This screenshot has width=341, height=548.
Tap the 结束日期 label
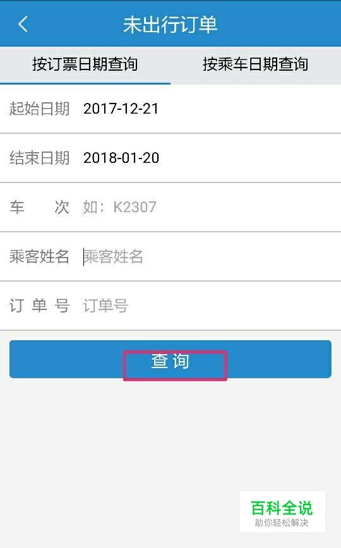(x=39, y=158)
